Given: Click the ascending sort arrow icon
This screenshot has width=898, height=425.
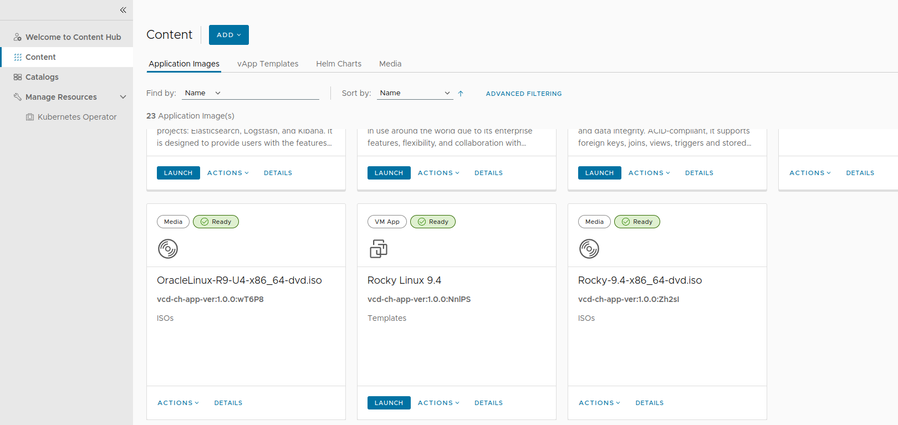Looking at the screenshot, I should 461,94.
